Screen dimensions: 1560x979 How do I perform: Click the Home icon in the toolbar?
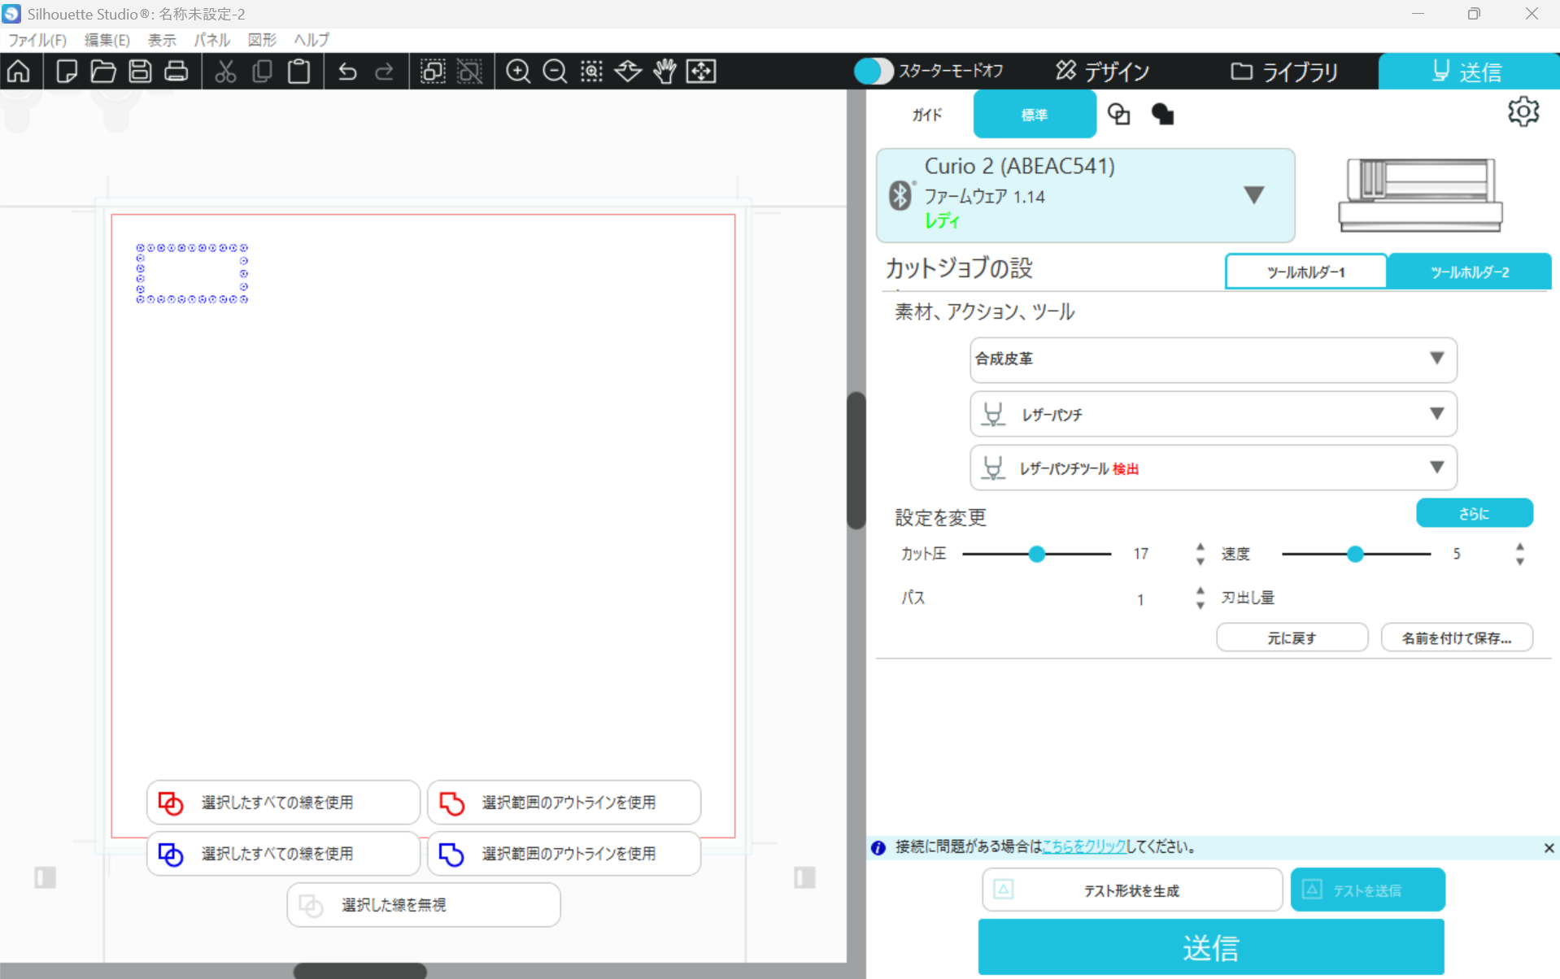(x=19, y=72)
